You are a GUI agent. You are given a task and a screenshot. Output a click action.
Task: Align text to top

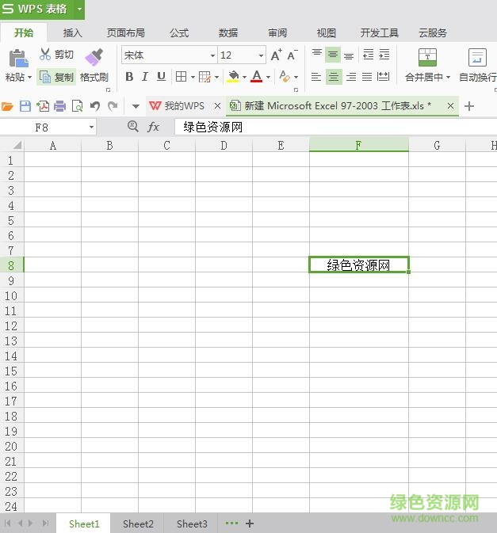317,55
